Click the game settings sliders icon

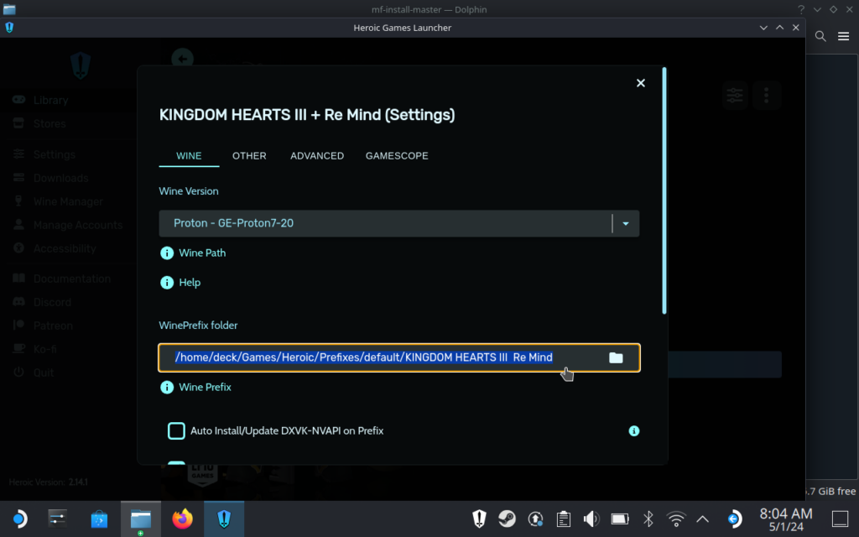pos(735,96)
